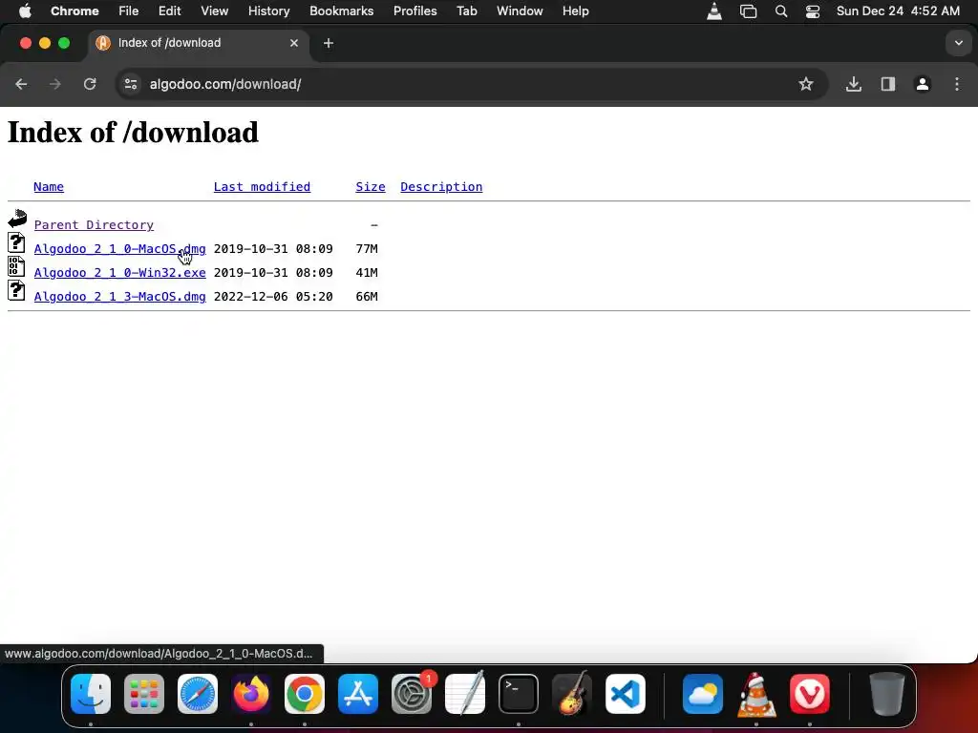Open the Edit menu

pyautogui.click(x=169, y=11)
